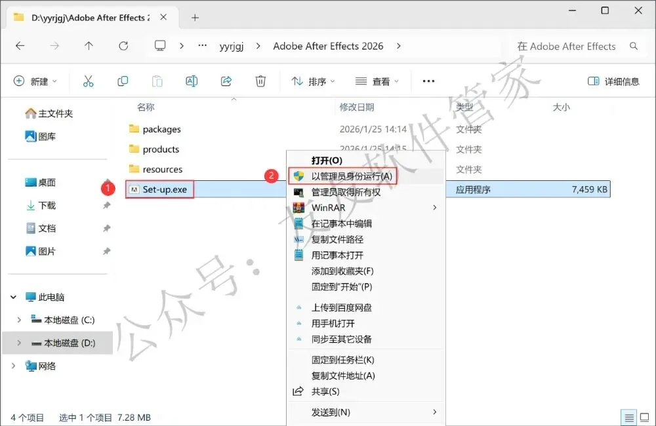The image size is (656, 426).
Task: Open 图库 in sidebar
Action: click(41, 136)
